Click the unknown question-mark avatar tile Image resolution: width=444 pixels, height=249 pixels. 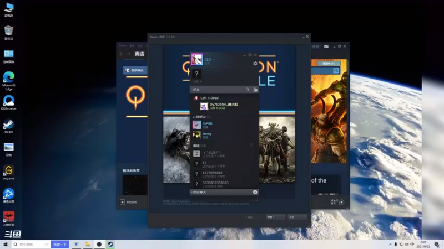pos(196,74)
